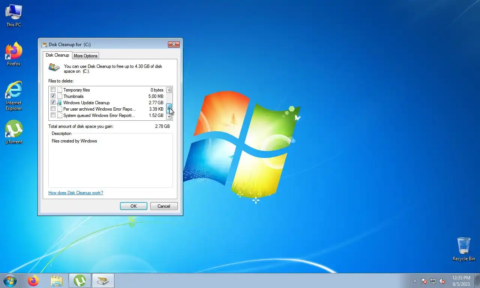Select the Disk Cleanup tab
This screenshot has width=480, height=288.
tap(57, 55)
